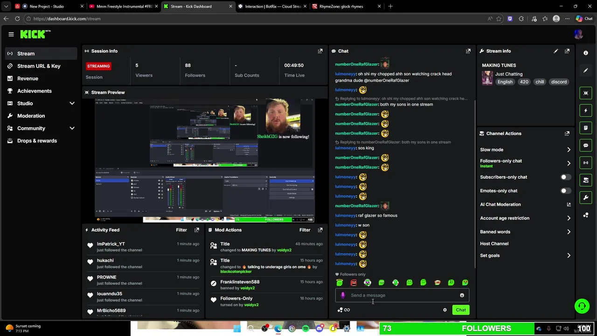597x336 pixels.
Task: Click the Send a message input field
Action: (402, 295)
